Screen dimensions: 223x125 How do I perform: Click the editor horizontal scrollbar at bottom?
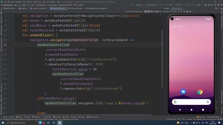tap(83, 115)
